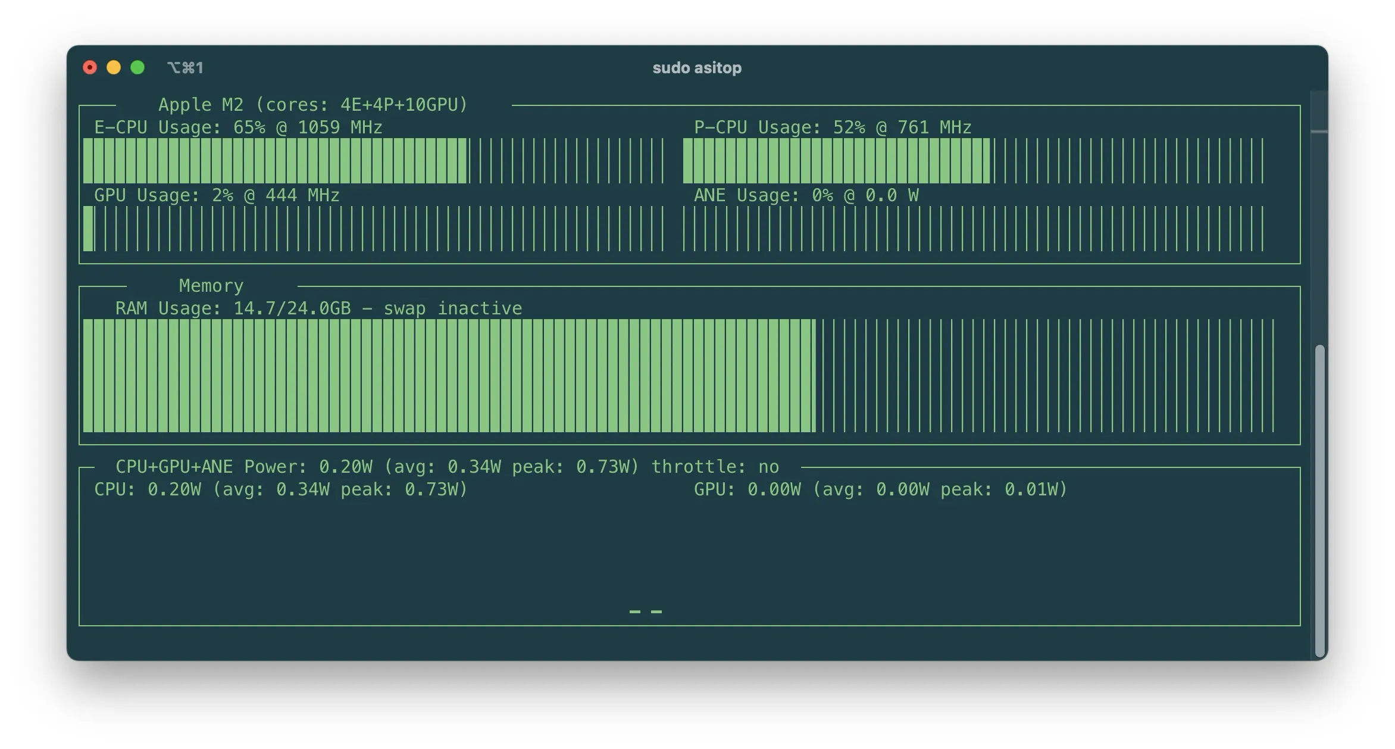Click the ⌥⌘1 window shortcut indicator
The height and width of the screenshot is (749, 1395).
tap(185, 68)
